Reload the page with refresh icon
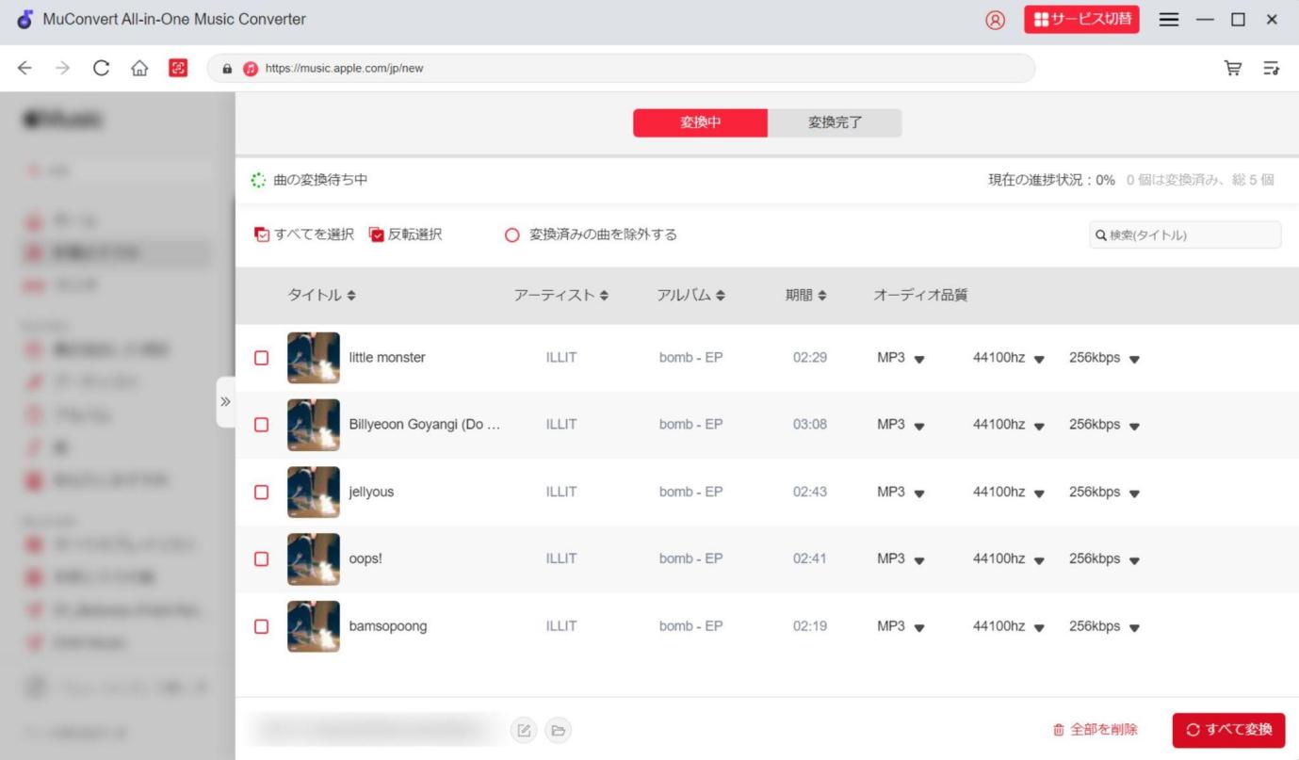 coord(101,68)
